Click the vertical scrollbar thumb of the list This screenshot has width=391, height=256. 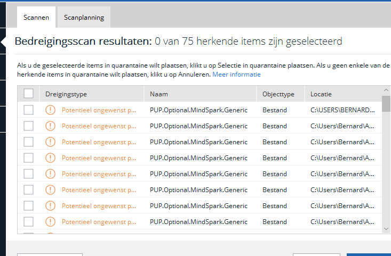tap(386, 103)
